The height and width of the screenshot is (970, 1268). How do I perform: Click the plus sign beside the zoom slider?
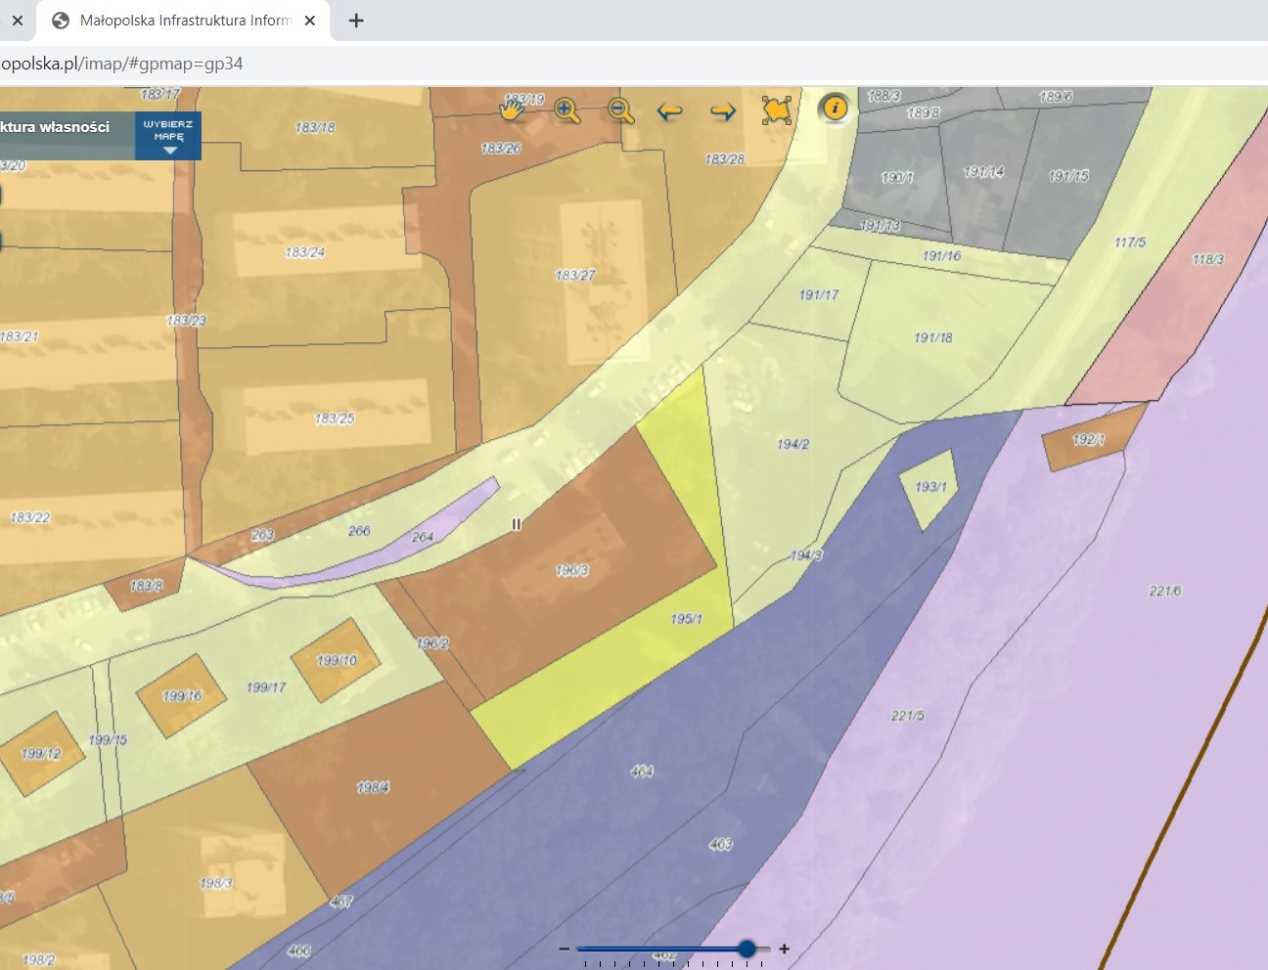(784, 948)
